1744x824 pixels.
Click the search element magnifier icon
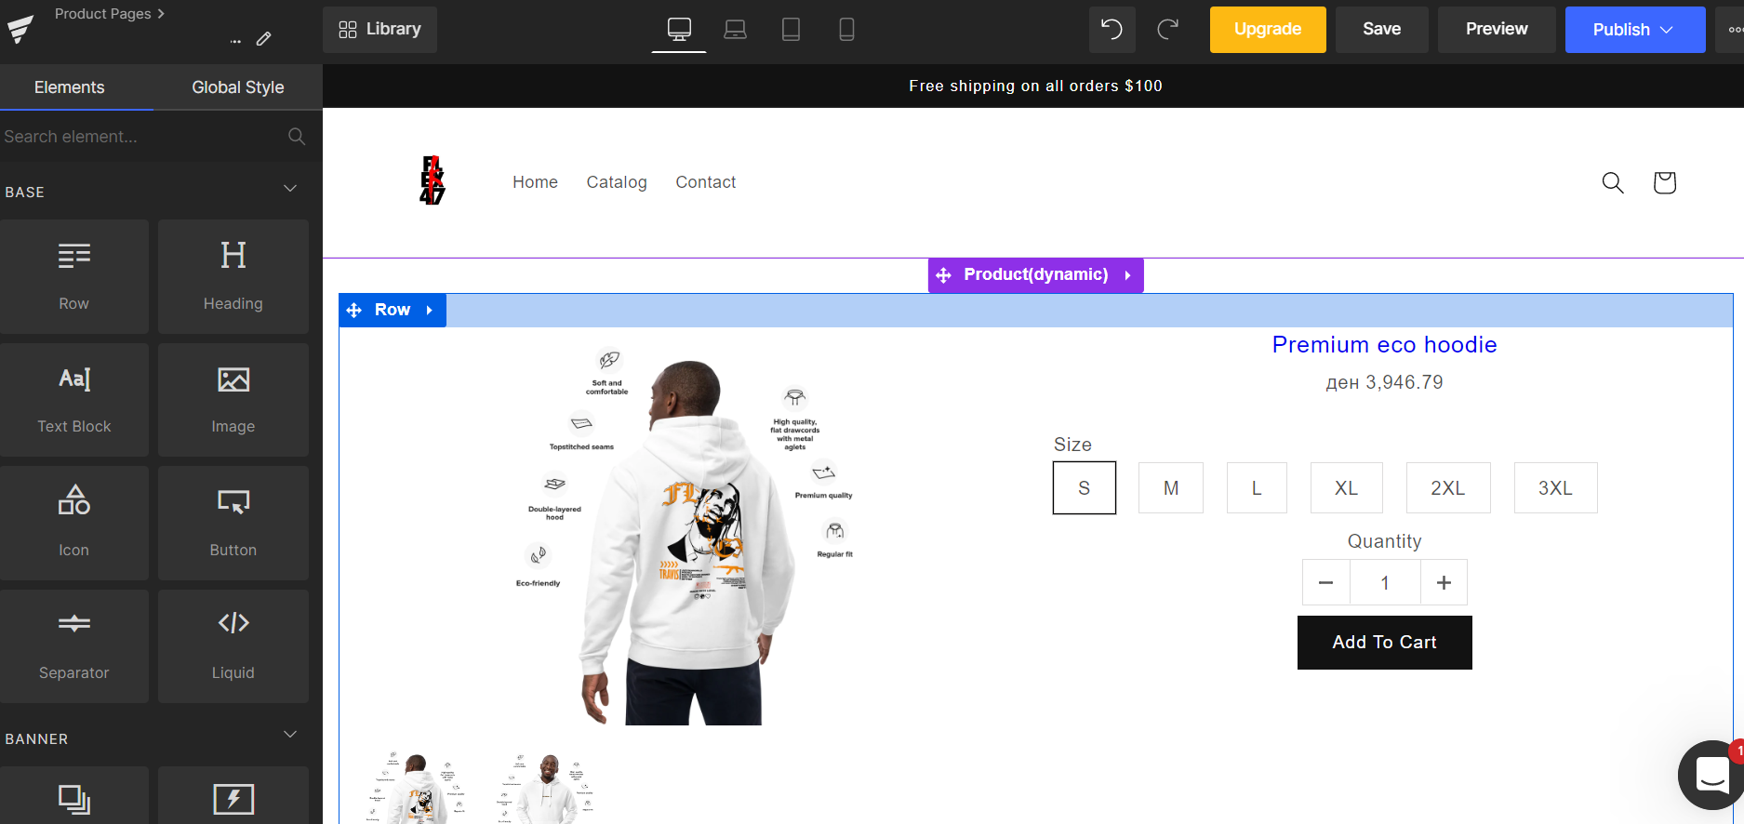click(x=297, y=137)
